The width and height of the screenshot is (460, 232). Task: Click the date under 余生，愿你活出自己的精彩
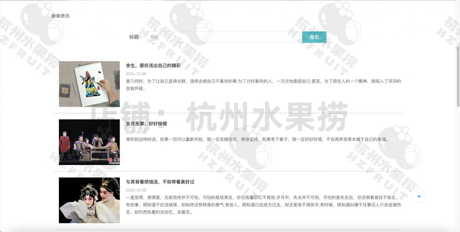(x=136, y=74)
